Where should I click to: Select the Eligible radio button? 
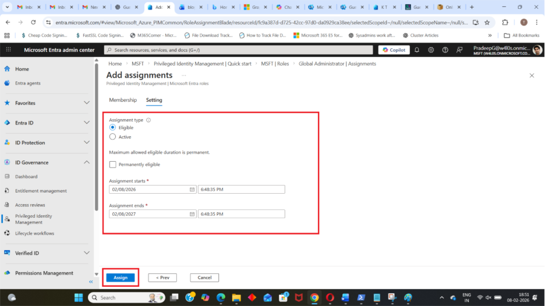113,127
